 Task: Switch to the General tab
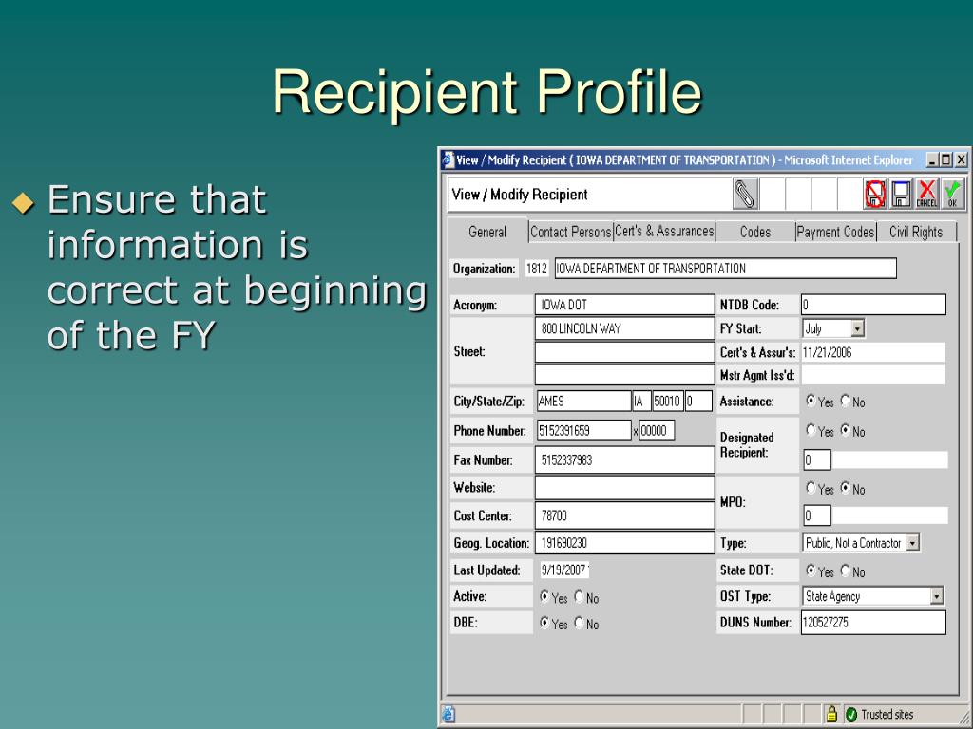[x=487, y=232]
